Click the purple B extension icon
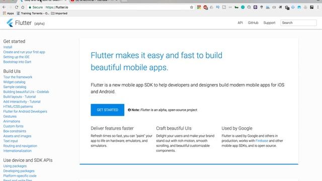 [255, 7]
